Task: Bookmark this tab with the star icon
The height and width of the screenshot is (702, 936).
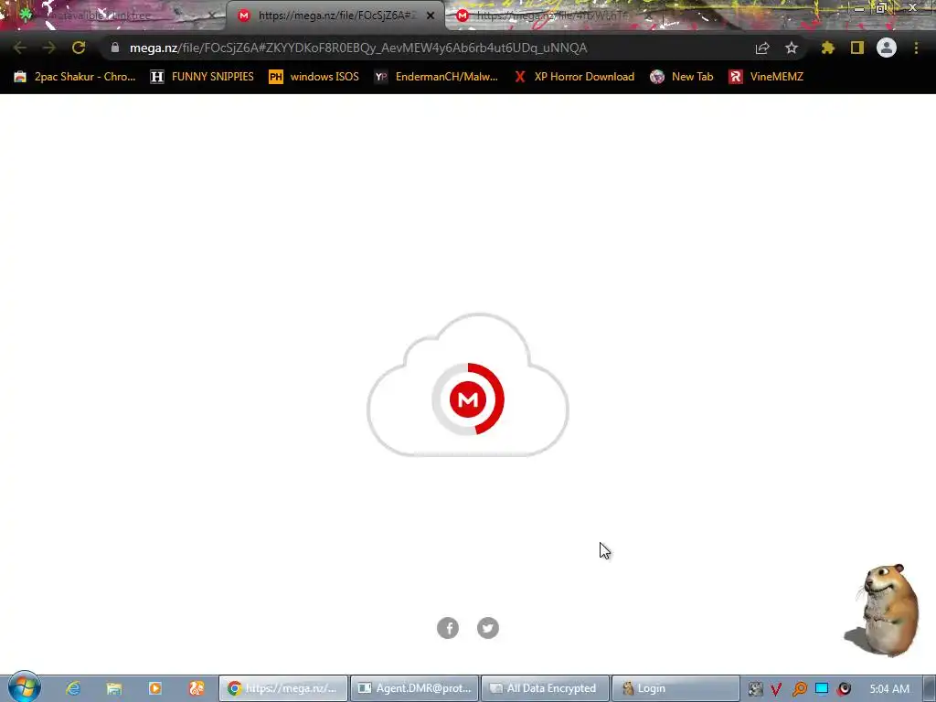Action: click(x=792, y=48)
